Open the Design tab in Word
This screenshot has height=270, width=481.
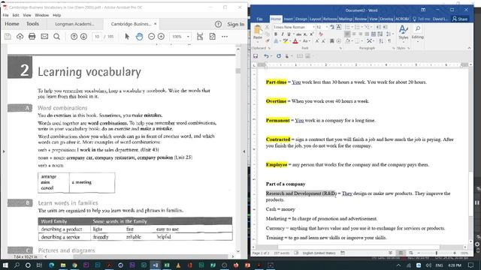tap(301, 19)
